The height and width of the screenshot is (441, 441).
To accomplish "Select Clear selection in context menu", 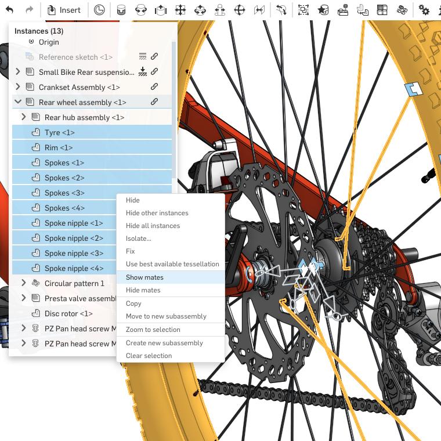I will pyautogui.click(x=149, y=356).
